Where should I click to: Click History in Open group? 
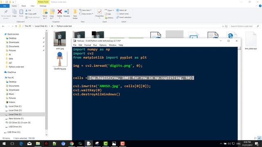pyautogui.click(x=109, y=18)
